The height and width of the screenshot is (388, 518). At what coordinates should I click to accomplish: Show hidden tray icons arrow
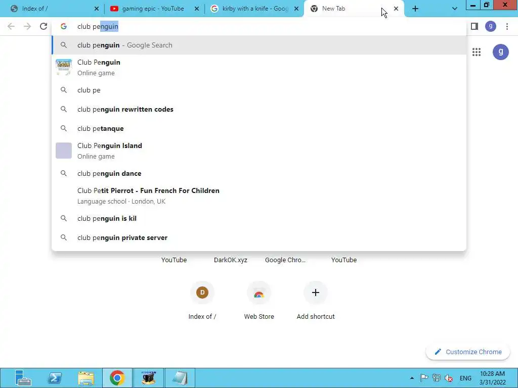(x=412, y=378)
